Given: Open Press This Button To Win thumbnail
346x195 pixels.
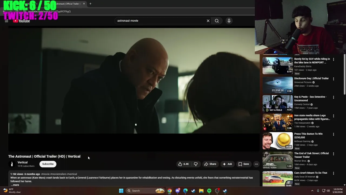Looking at the screenshot, I should pos(278,141).
